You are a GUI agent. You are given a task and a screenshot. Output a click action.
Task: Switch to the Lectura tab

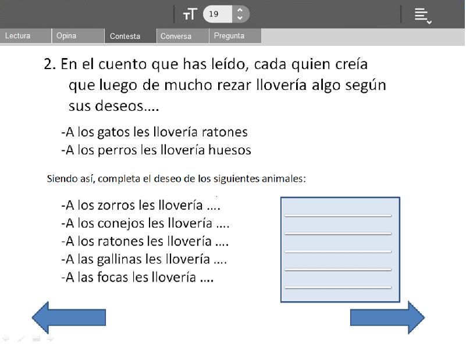[26, 36]
